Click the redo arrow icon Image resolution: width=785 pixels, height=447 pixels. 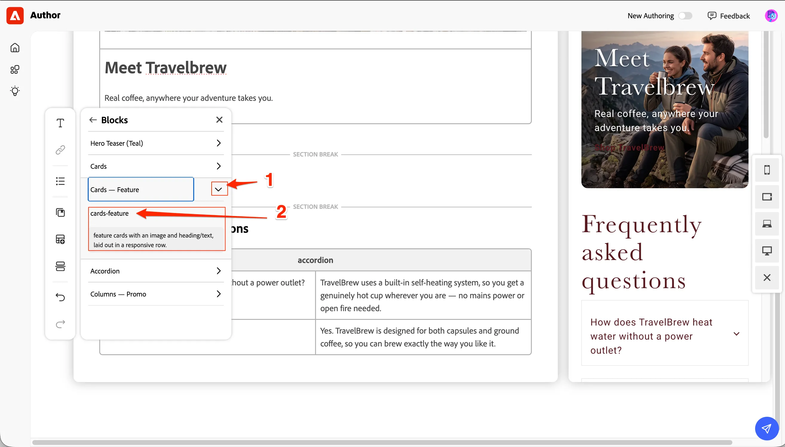(60, 324)
